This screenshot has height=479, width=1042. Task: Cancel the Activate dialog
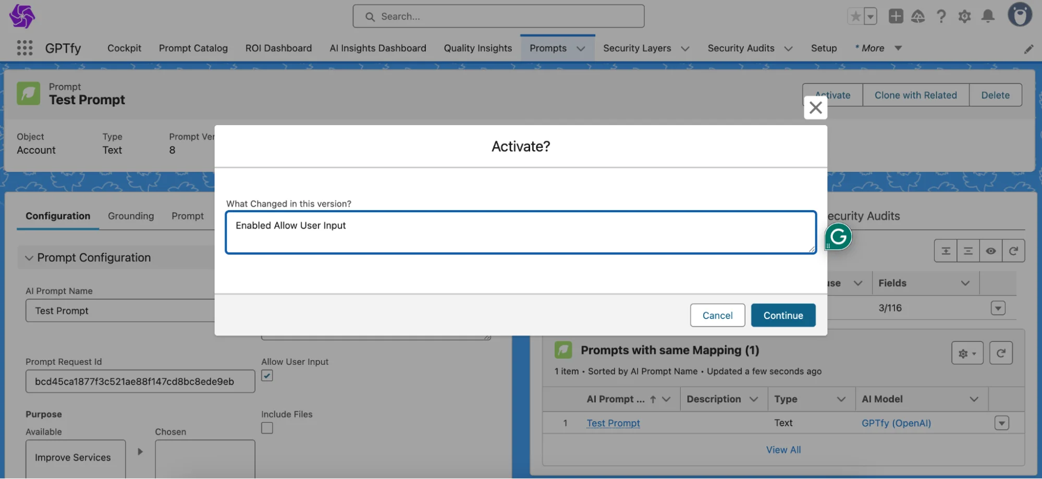click(x=717, y=315)
